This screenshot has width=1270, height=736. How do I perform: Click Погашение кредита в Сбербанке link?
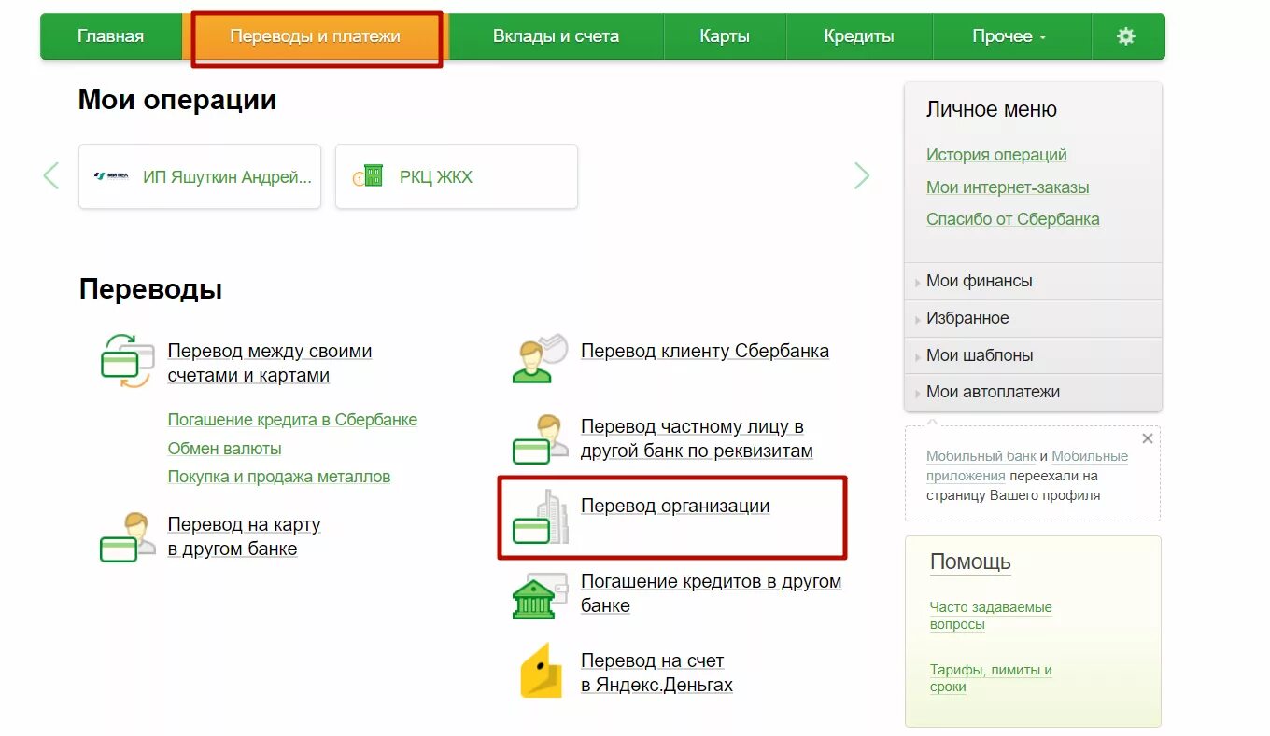click(x=292, y=420)
